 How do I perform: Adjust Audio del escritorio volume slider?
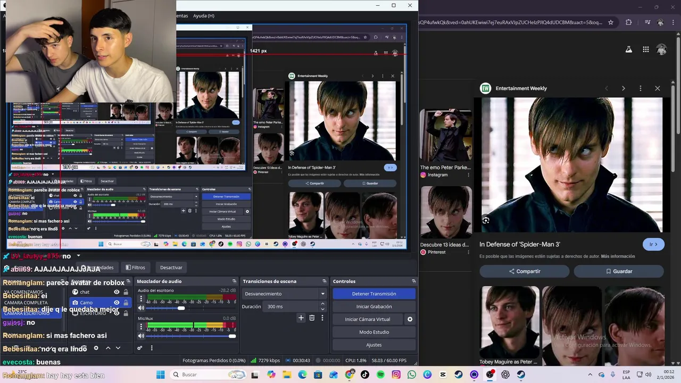pyautogui.click(x=190, y=308)
